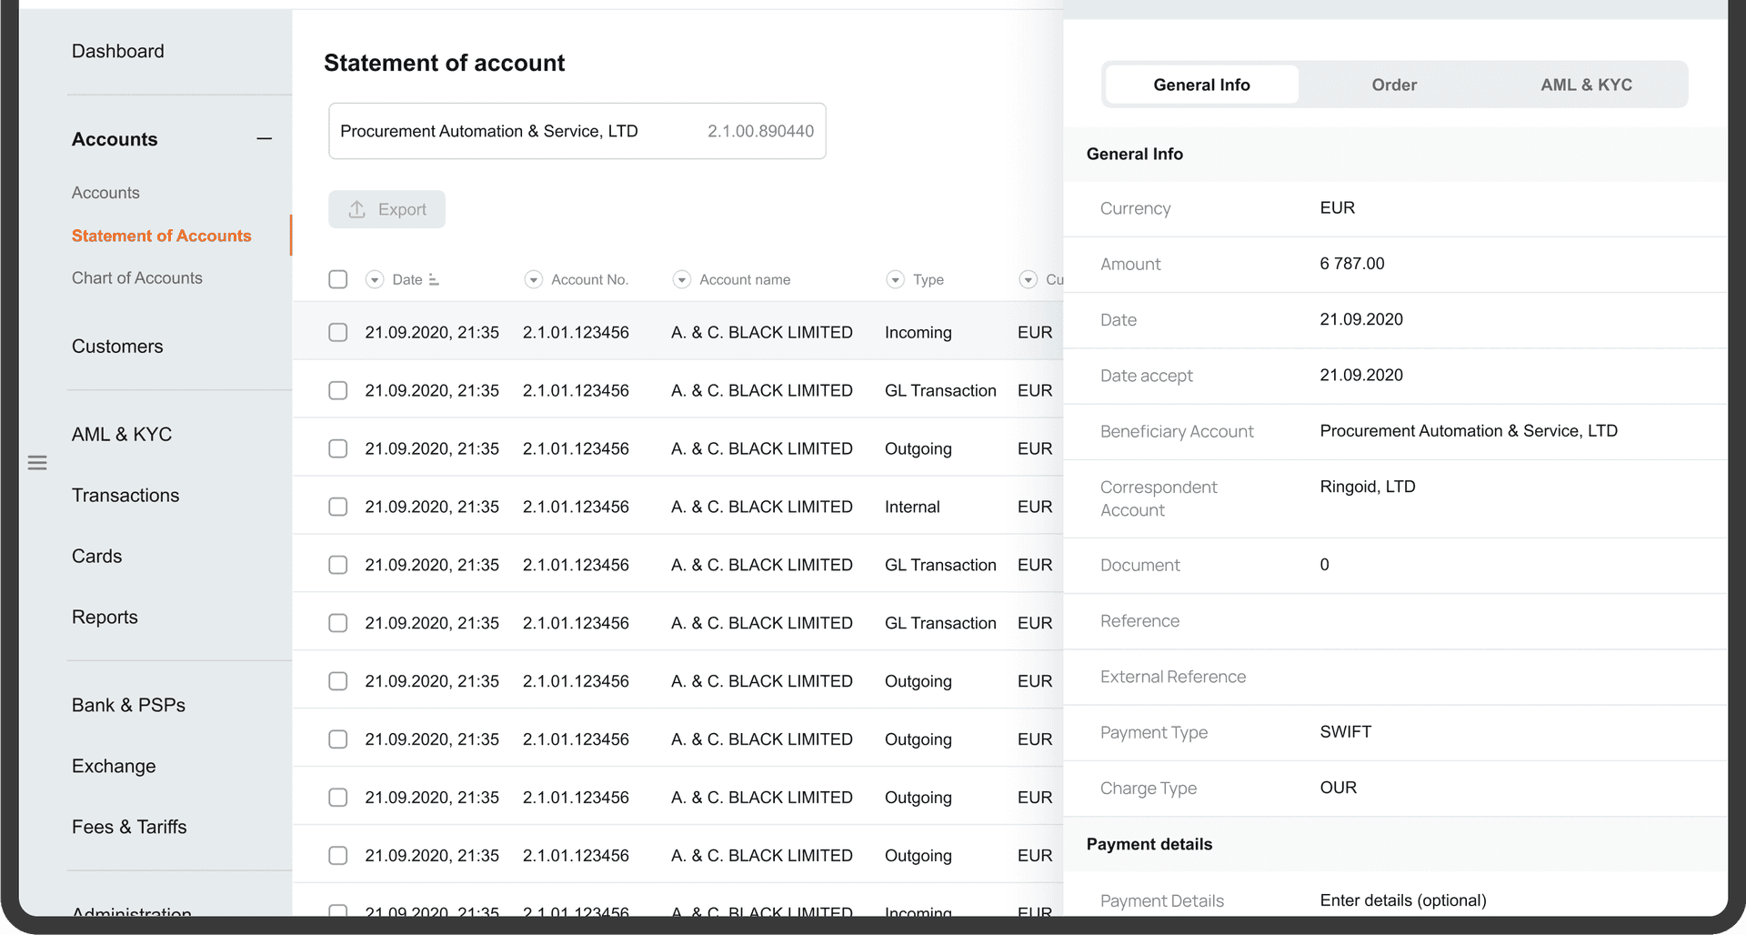Open the Type column filter arrow
This screenshot has width=1746, height=935.
coord(896,280)
